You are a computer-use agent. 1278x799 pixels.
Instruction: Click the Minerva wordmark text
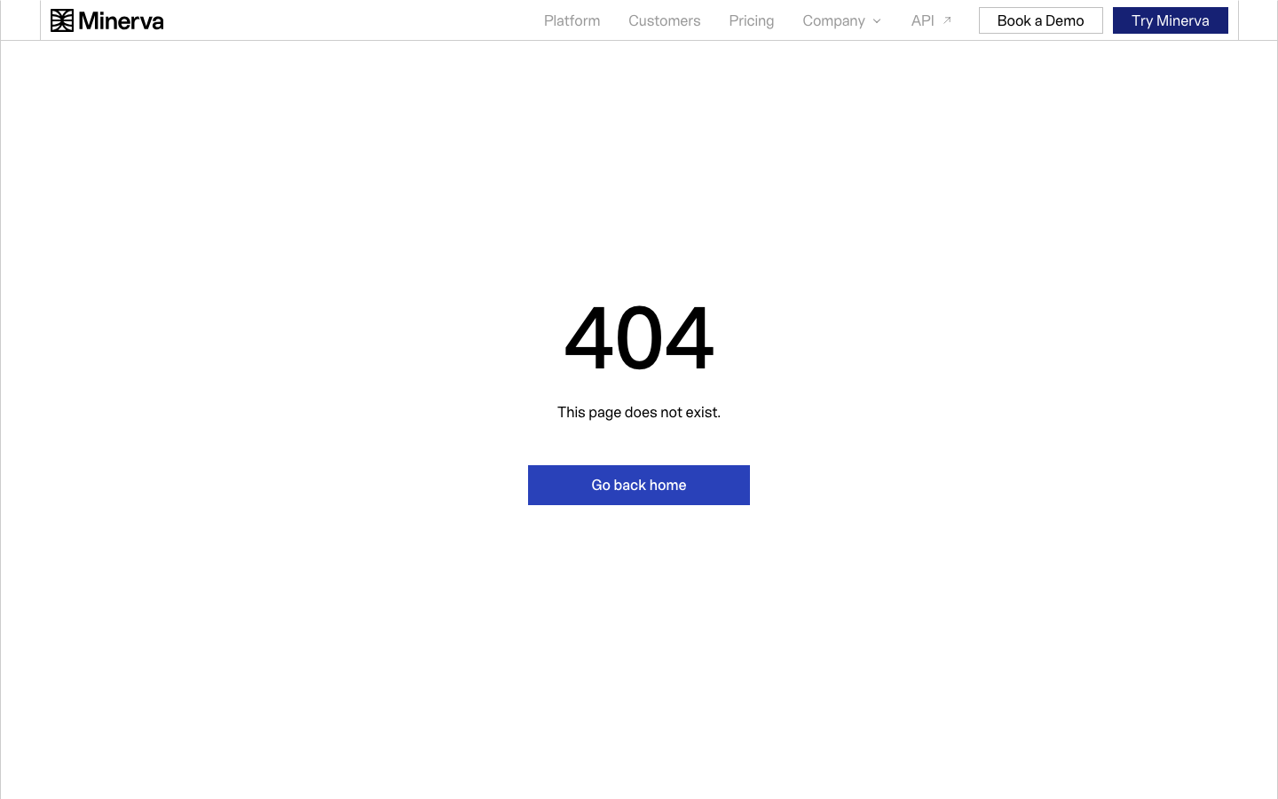point(121,20)
